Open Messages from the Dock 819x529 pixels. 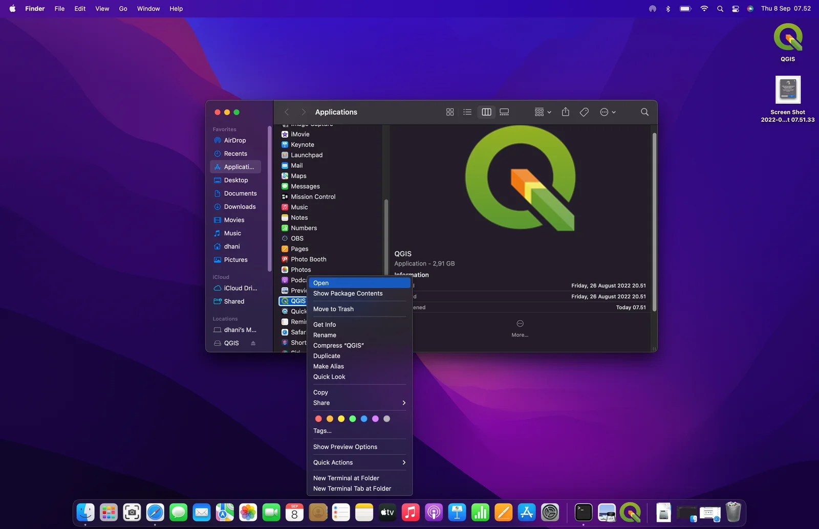pos(179,512)
